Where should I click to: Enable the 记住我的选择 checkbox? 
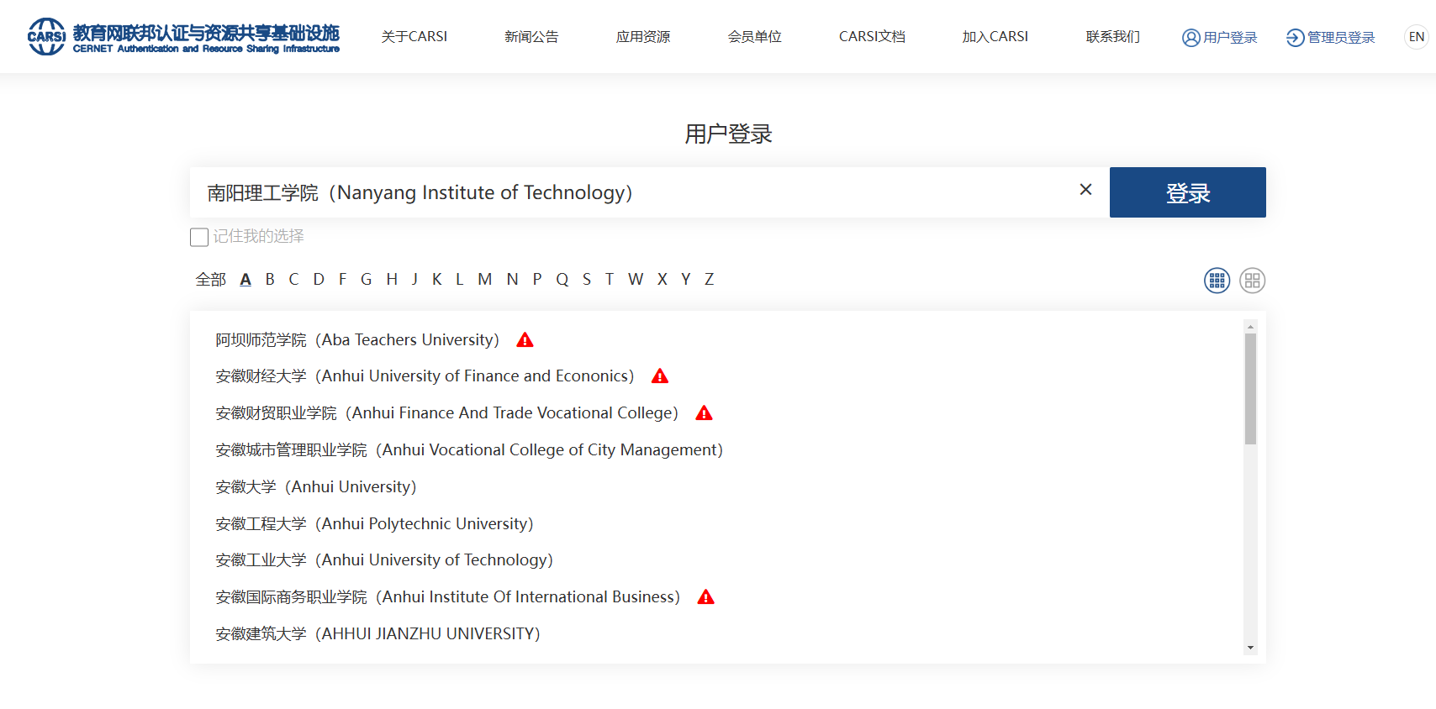click(199, 238)
